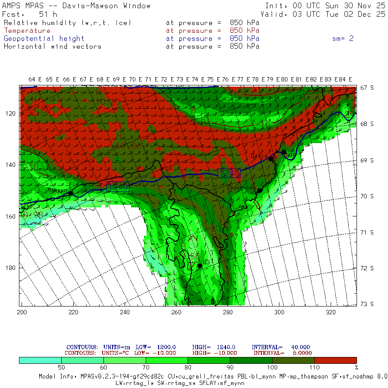Click the red 'INTERVAL= 5.0000' text
Screen dimensions: 388x388
[282, 353]
